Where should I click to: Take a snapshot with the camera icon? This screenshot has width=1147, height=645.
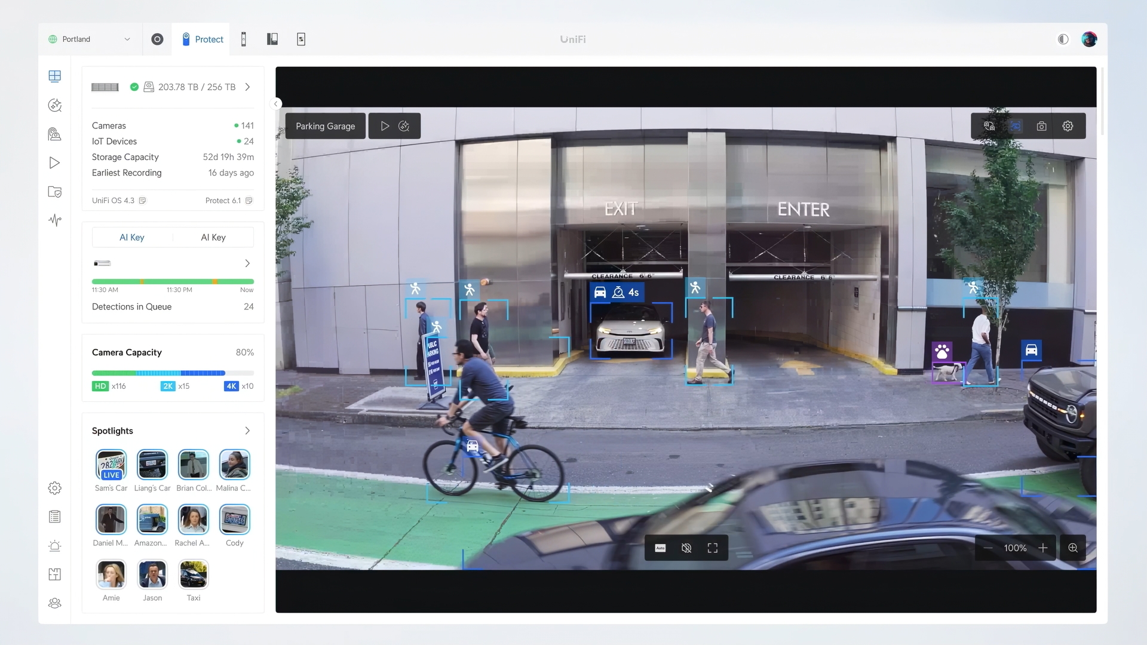pyautogui.click(x=1042, y=126)
